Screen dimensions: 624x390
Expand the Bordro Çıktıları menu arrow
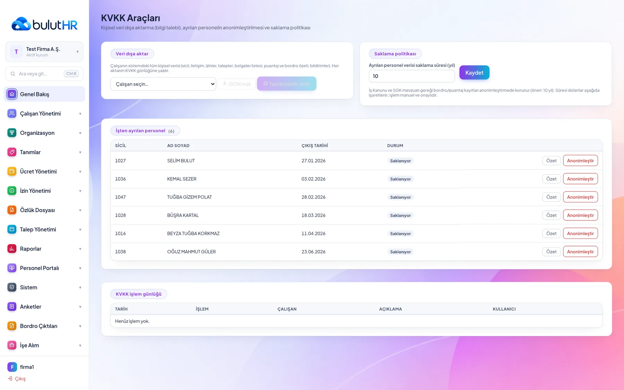point(80,326)
